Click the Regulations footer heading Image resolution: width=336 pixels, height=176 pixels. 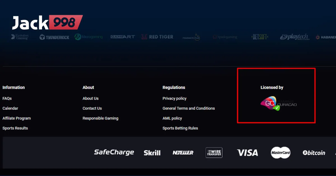point(174,87)
